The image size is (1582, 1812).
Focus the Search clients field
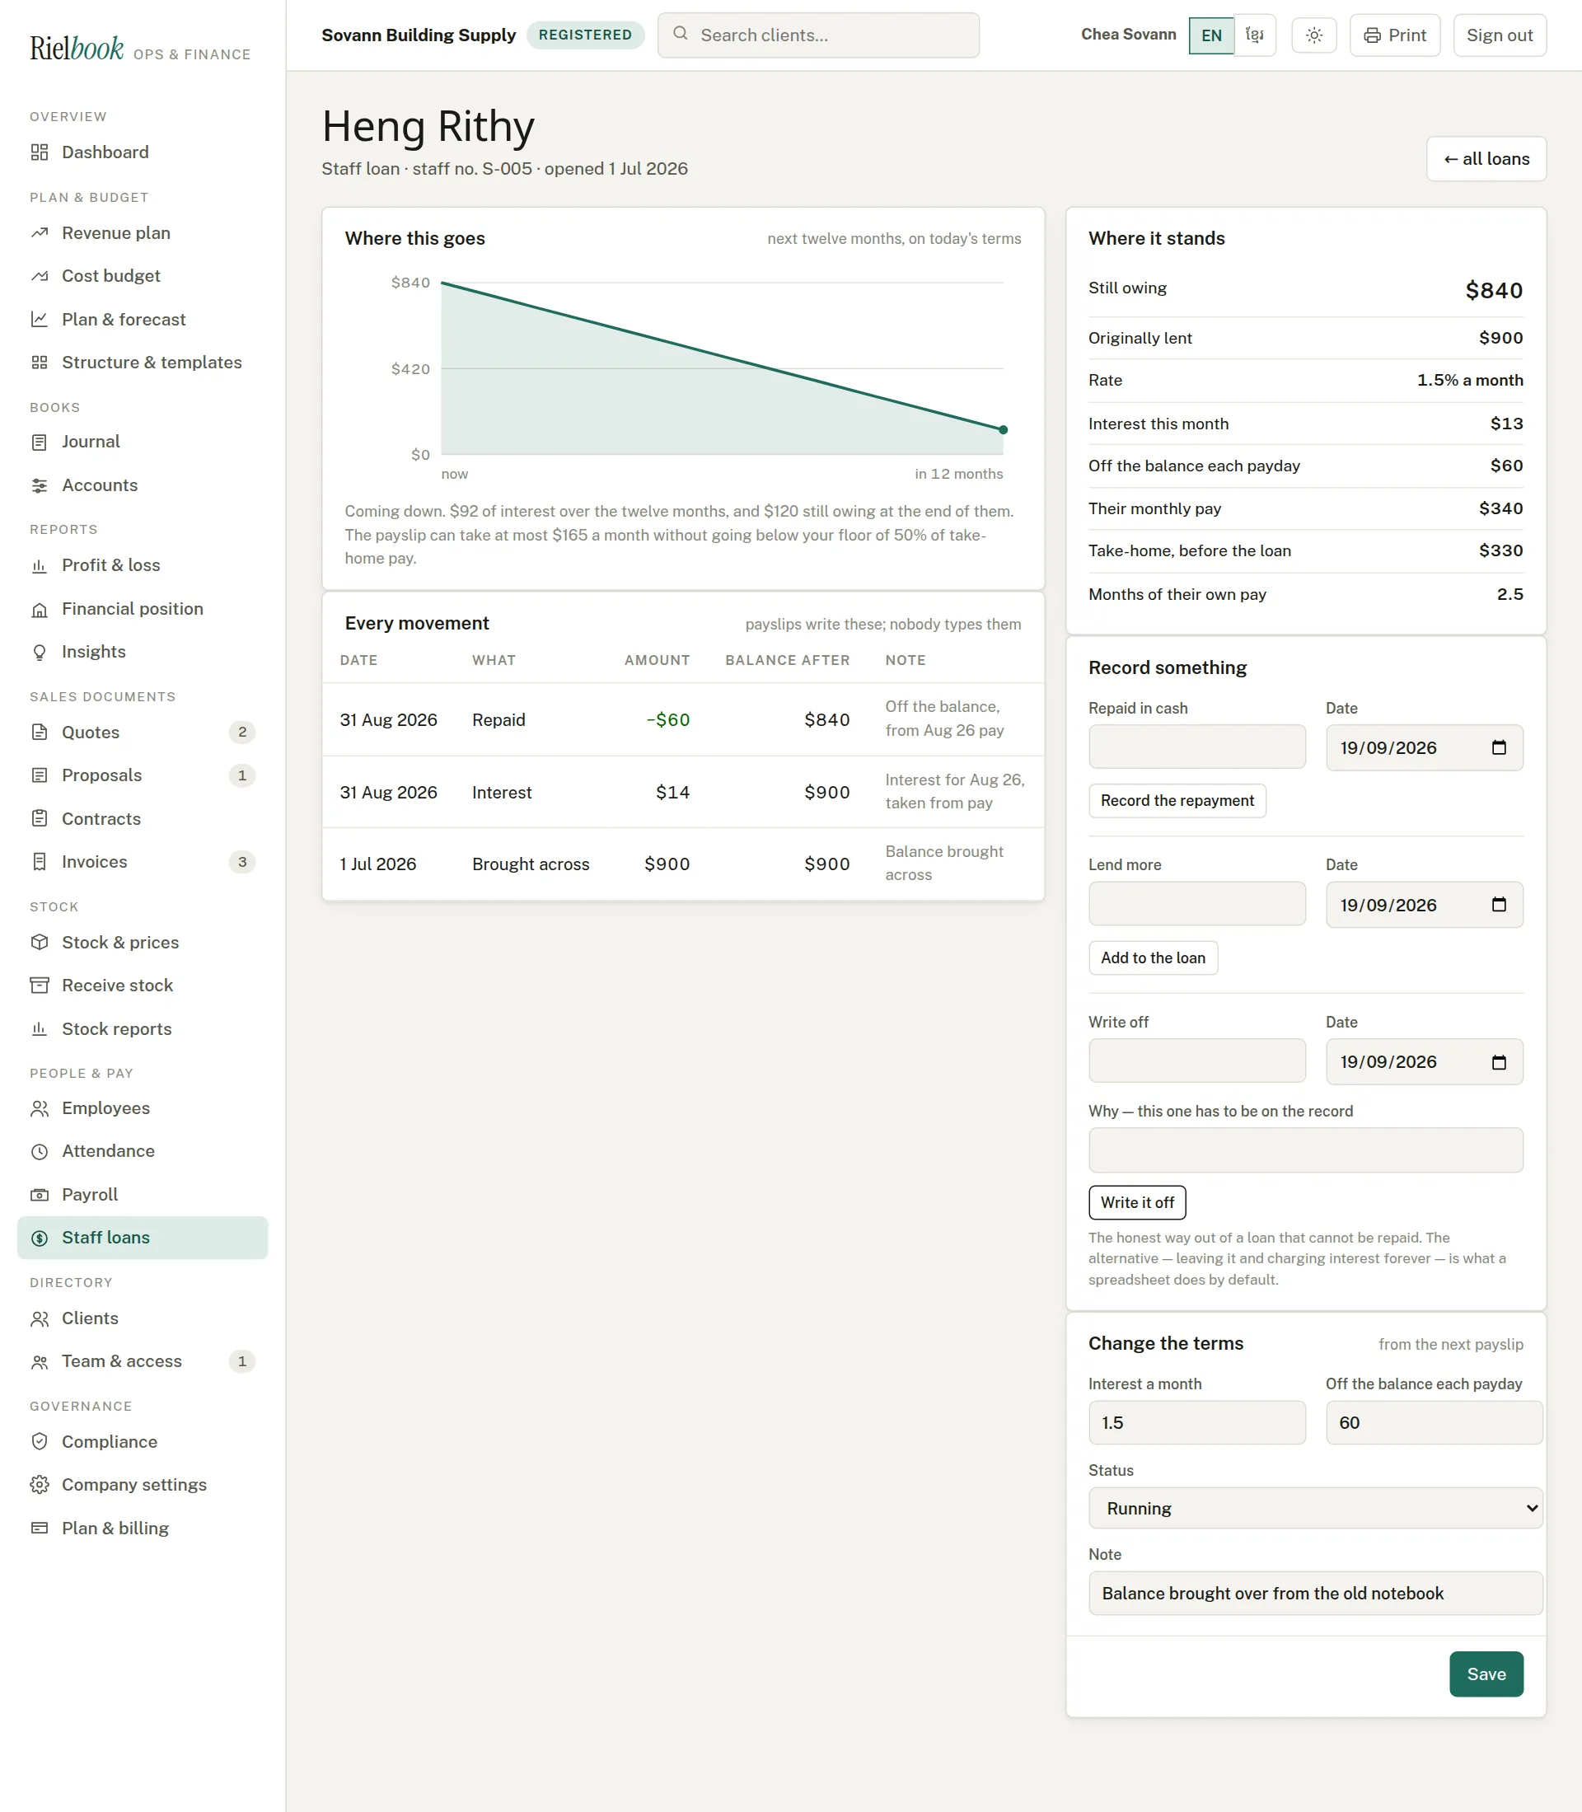pyautogui.click(x=818, y=35)
